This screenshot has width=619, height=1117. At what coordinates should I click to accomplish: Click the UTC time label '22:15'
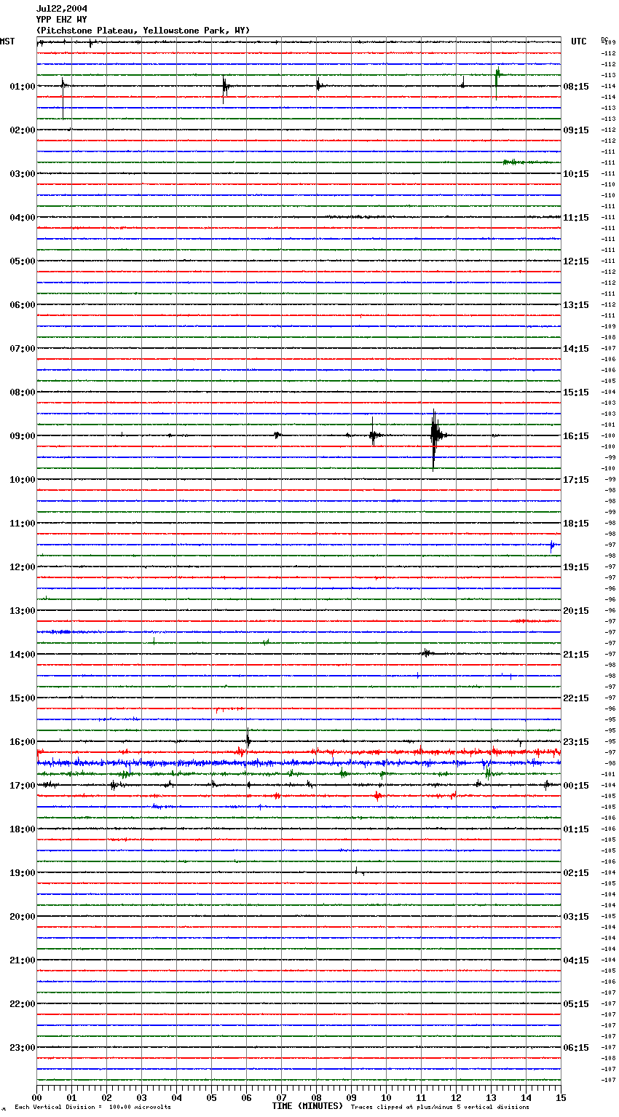[x=576, y=698]
